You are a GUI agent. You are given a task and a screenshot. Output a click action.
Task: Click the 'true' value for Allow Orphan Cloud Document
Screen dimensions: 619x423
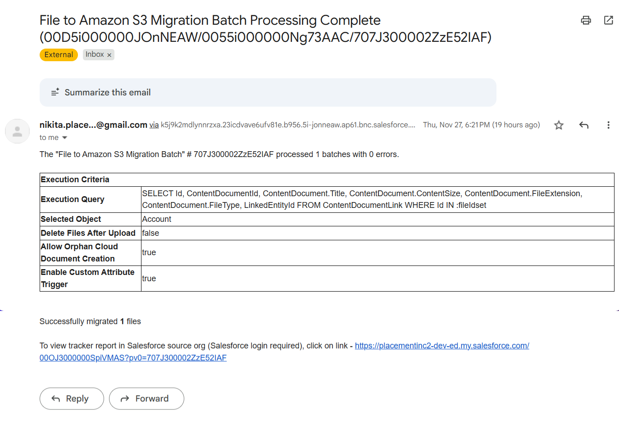[378, 253]
